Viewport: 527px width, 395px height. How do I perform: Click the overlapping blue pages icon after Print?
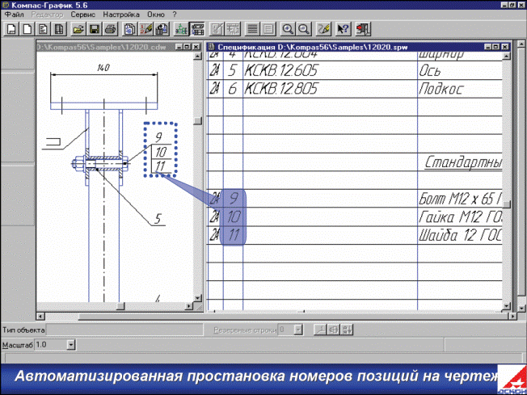coord(130,29)
